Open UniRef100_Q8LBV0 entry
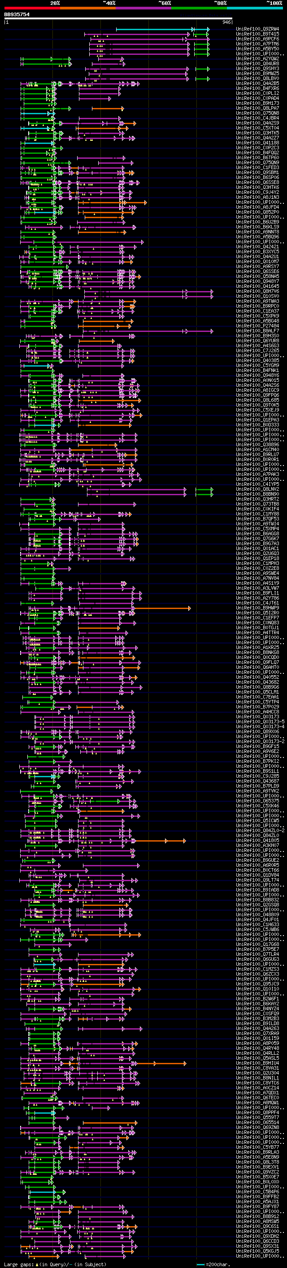 pos(257,78)
